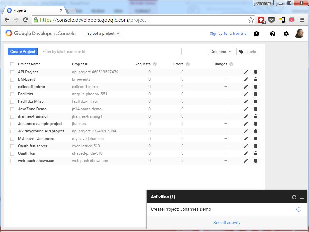
Task: Click the Google Developers Console logo
Action: pos(40,33)
